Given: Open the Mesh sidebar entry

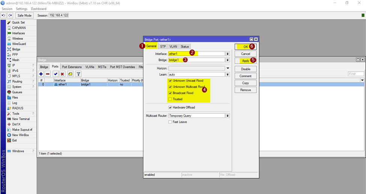Looking at the screenshot, I should 16,60.
